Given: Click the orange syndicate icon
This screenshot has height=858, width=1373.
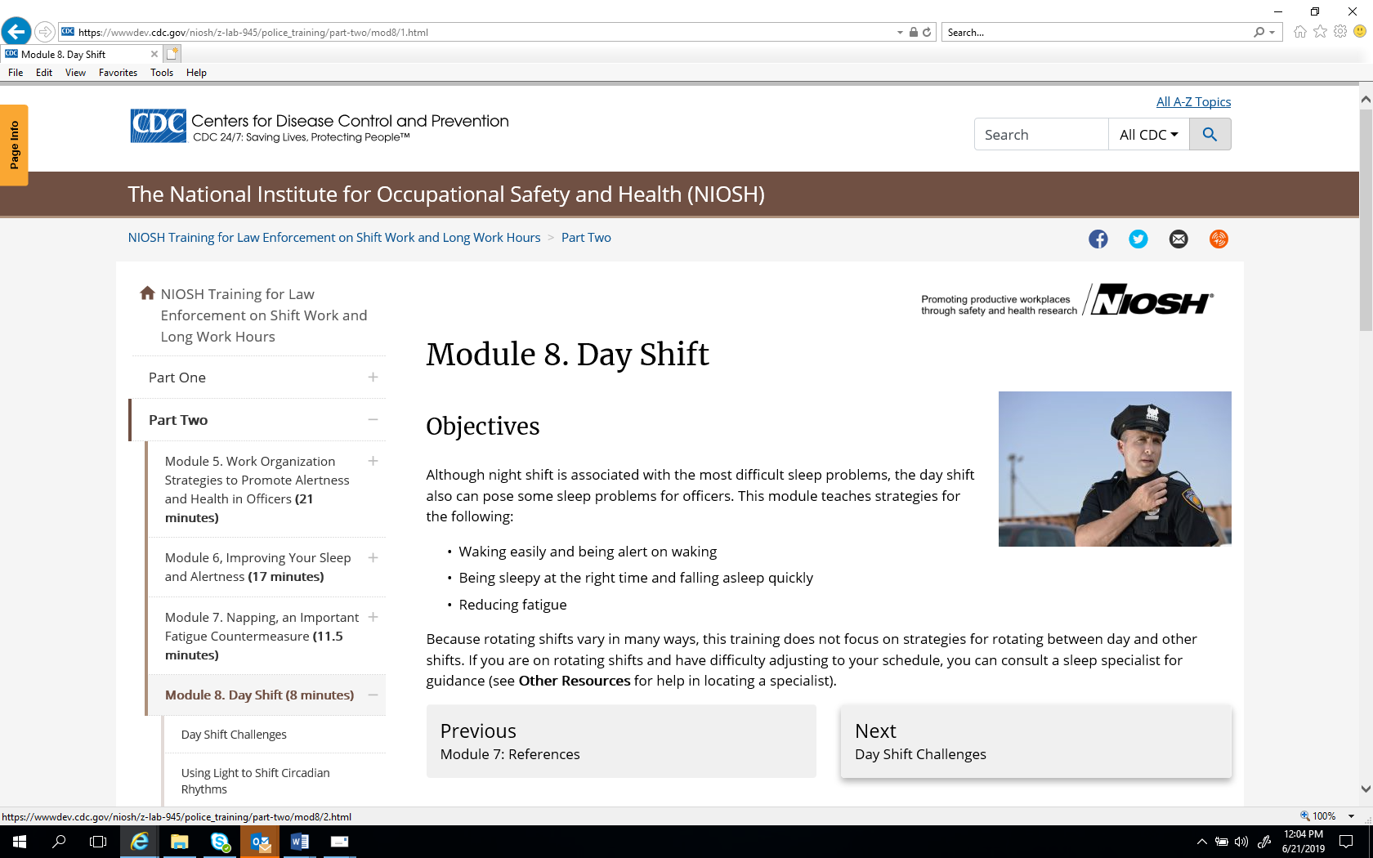Looking at the screenshot, I should [x=1219, y=239].
